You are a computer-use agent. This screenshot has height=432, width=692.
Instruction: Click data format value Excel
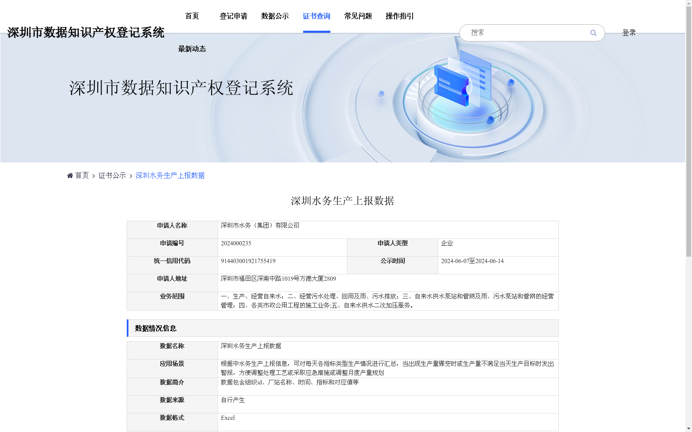coord(228,418)
